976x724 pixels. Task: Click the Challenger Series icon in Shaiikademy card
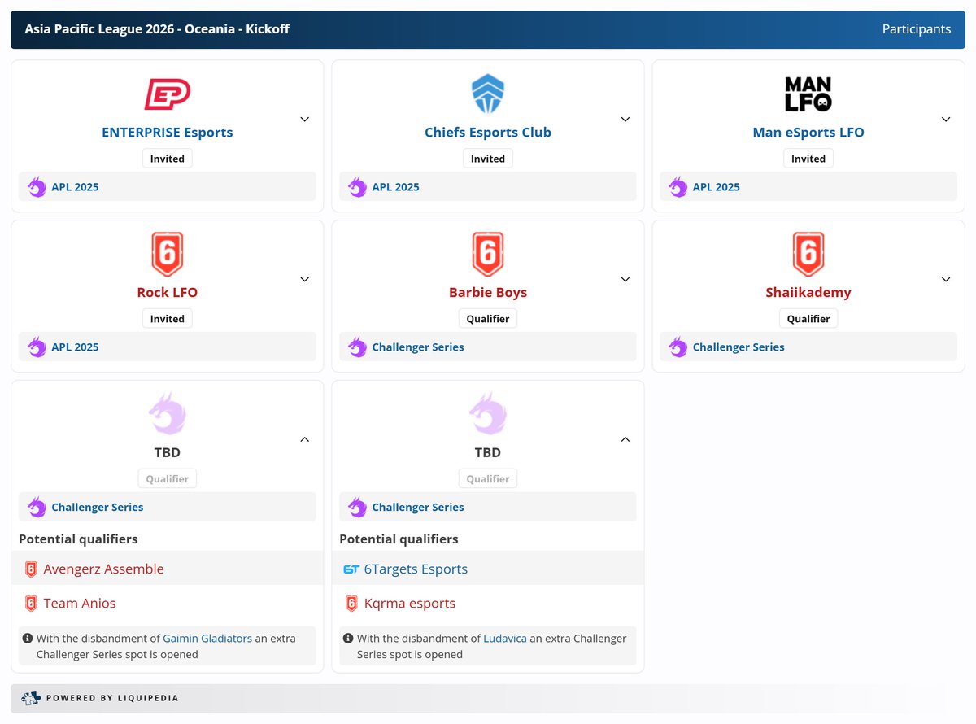[678, 347]
